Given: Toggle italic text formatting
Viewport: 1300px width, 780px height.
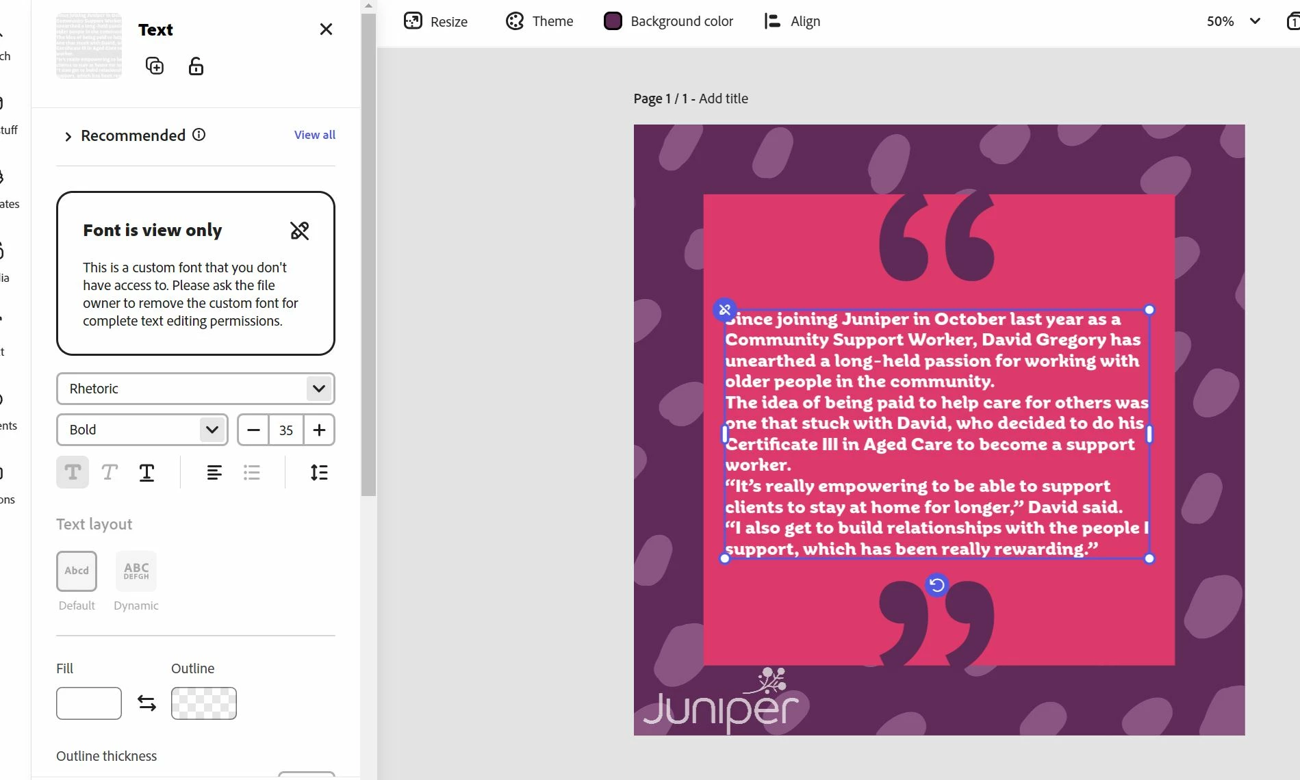Looking at the screenshot, I should pyautogui.click(x=110, y=472).
